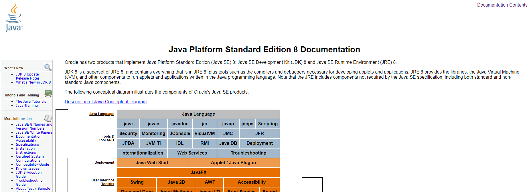
Task: Open Troubleshooting Guide sidebar link
Action: (x=29, y=182)
